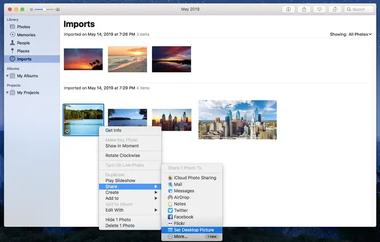Open the Showing: All Photos dropdown
380x242 pixels.
(x=351, y=34)
